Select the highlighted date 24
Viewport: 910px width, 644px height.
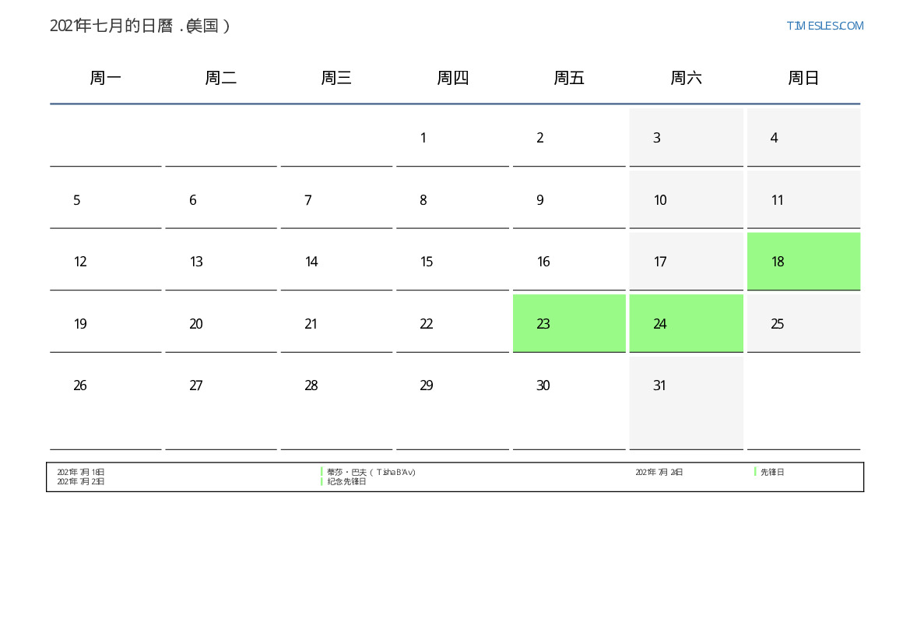click(x=686, y=324)
